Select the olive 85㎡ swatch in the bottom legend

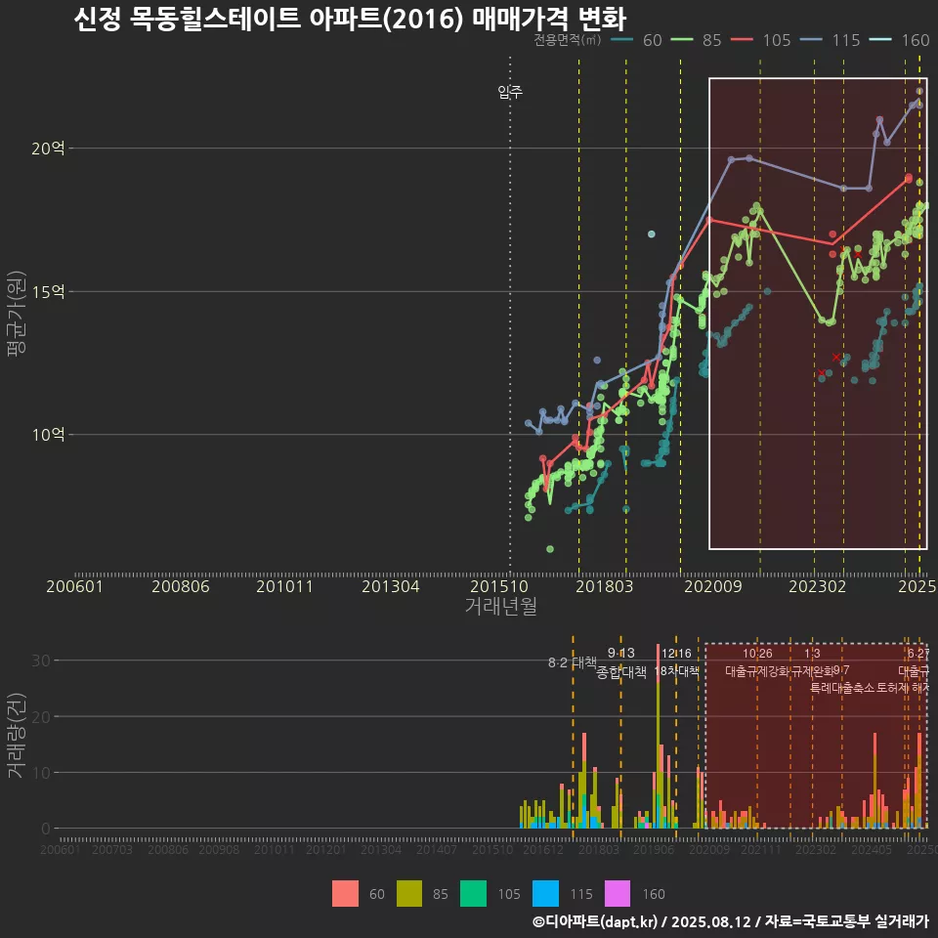pos(409,894)
